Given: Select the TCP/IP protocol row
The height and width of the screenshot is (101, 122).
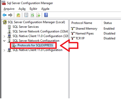Looking at the screenshot, I should (x=93, y=38).
